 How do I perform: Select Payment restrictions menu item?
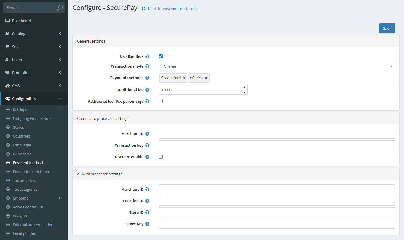pyautogui.click(x=31, y=172)
